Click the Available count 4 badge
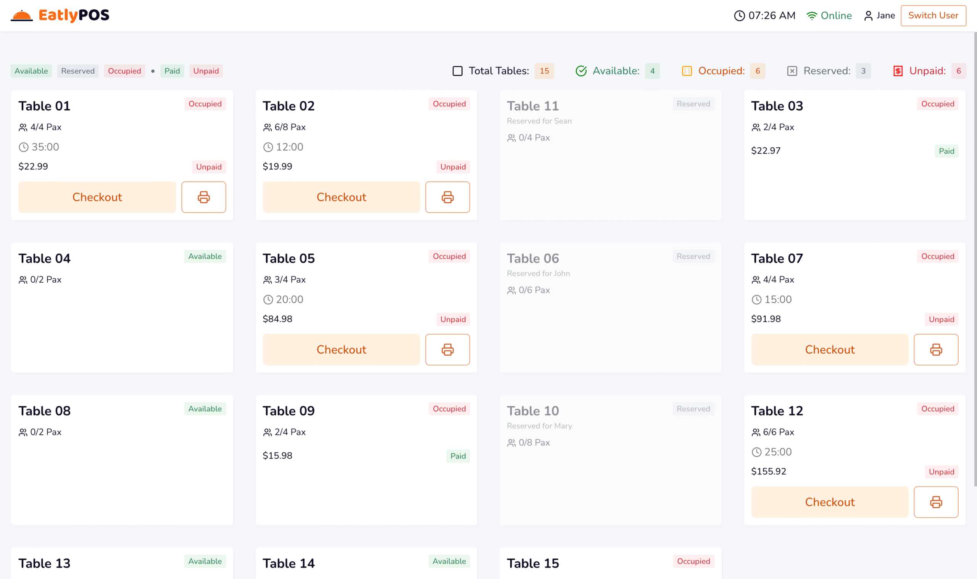Viewport: 977px width, 579px height. (652, 71)
